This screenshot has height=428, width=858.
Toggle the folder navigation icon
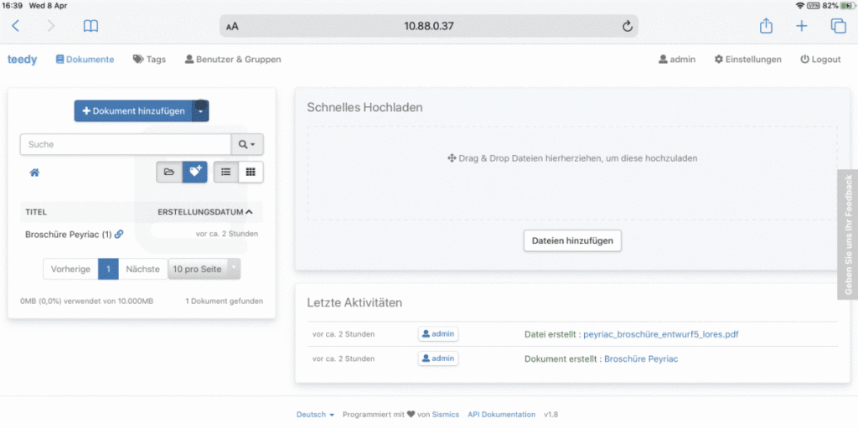(169, 172)
